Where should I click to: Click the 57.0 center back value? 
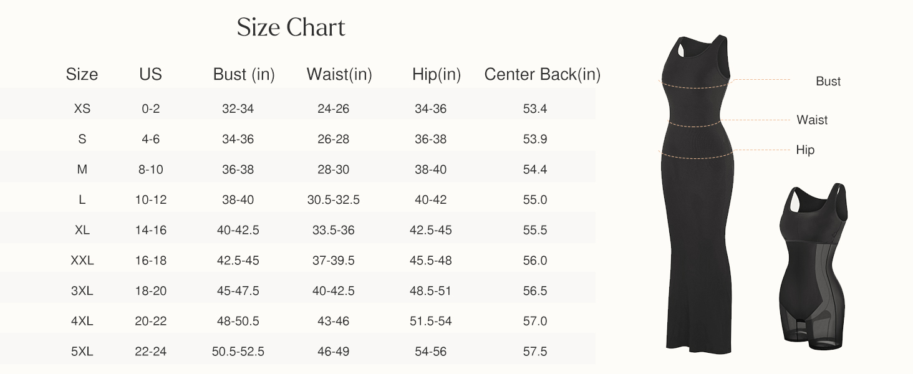534,322
